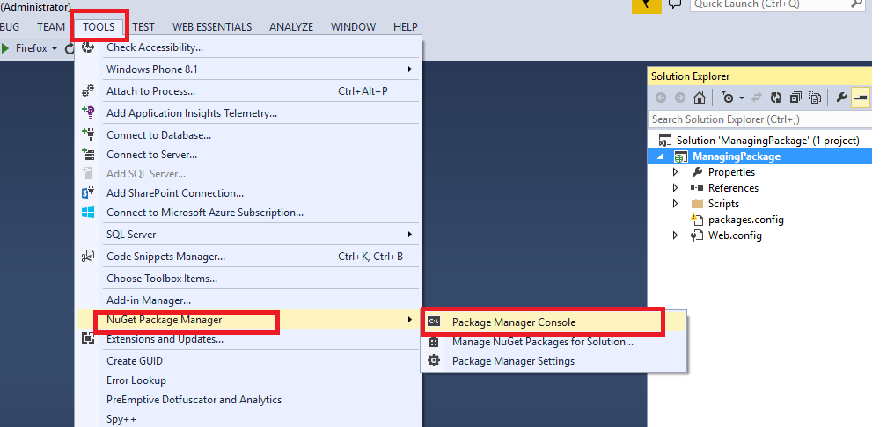Image resolution: width=887 pixels, height=427 pixels.
Task: Toggle the Preview Selected Items button
Action: pyautogui.click(x=861, y=98)
